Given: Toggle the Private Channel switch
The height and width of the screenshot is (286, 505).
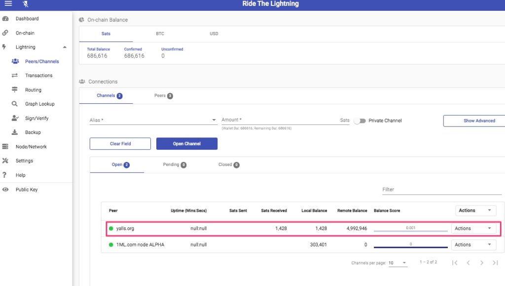Looking at the screenshot, I should [x=360, y=121].
